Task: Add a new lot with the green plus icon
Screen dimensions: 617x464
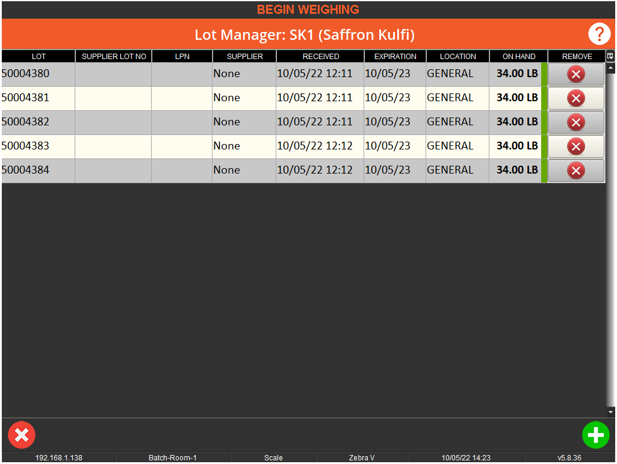Action: click(595, 434)
